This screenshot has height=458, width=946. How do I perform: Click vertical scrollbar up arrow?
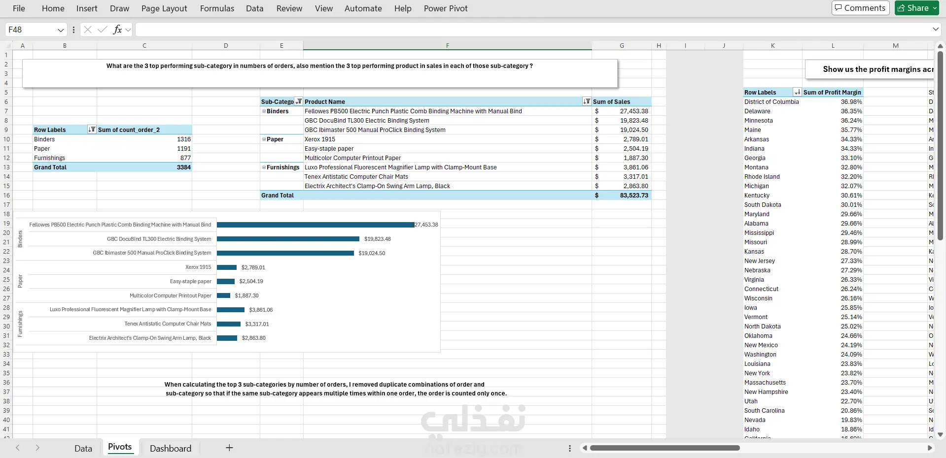pyautogui.click(x=940, y=46)
